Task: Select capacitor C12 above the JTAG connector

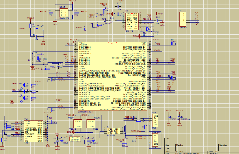Action: tap(51, 122)
